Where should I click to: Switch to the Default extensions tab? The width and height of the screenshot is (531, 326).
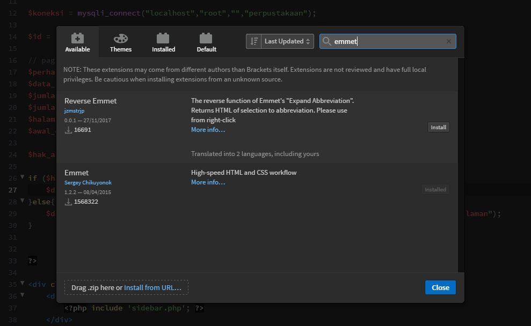point(206,42)
